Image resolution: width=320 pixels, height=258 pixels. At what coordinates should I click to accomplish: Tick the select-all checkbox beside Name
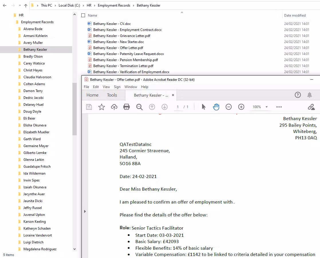[x=83, y=15]
